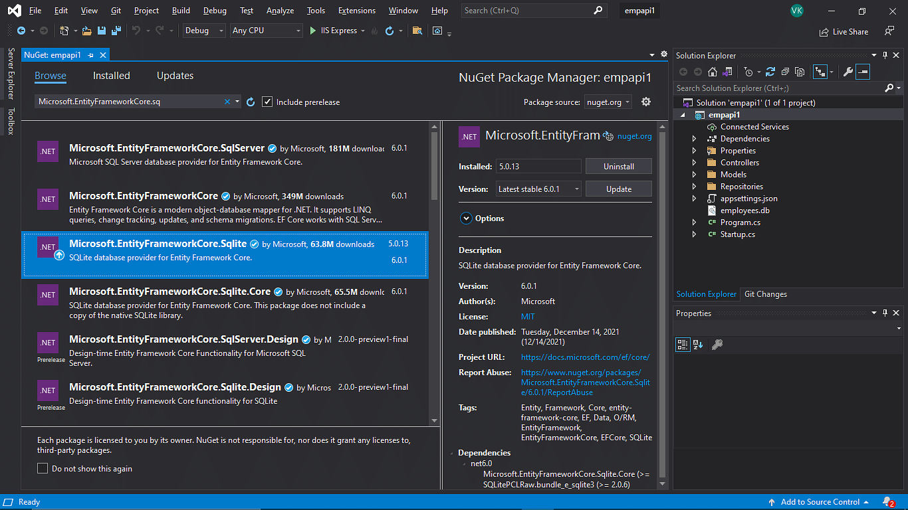The height and width of the screenshot is (510, 908).
Task: Open the Debug configuration dropdown
Action: point(203,31)
